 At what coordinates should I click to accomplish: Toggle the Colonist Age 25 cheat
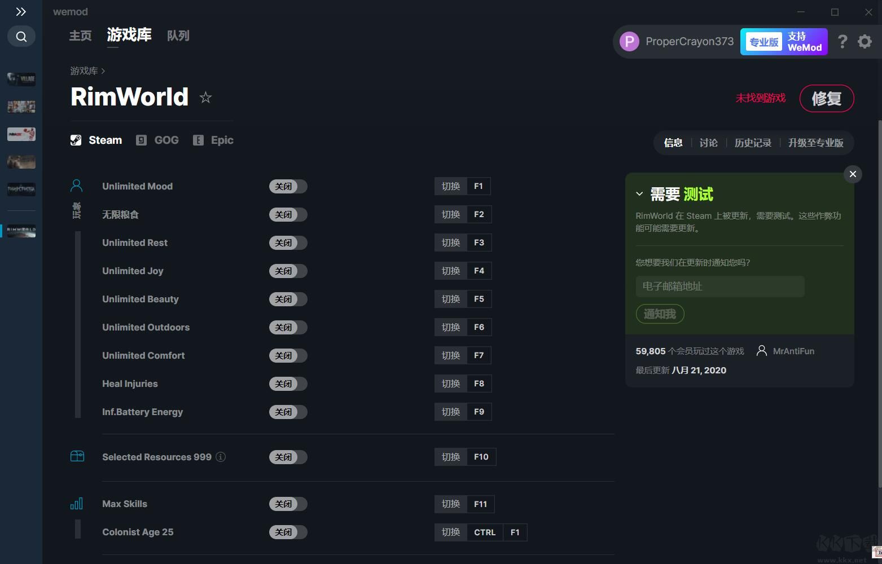click(288, 532)
